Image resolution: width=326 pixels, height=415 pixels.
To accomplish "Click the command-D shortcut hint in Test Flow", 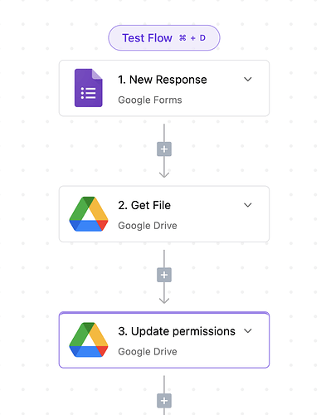I will pyautogui.click(x=192, y=38).
